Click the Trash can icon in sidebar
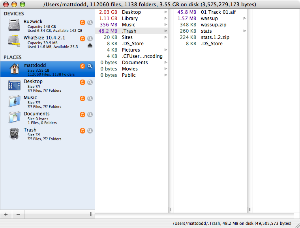 click(x=14, y=133)
